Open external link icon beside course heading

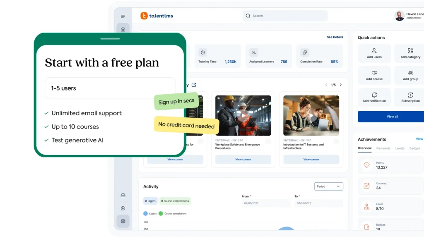194,85
